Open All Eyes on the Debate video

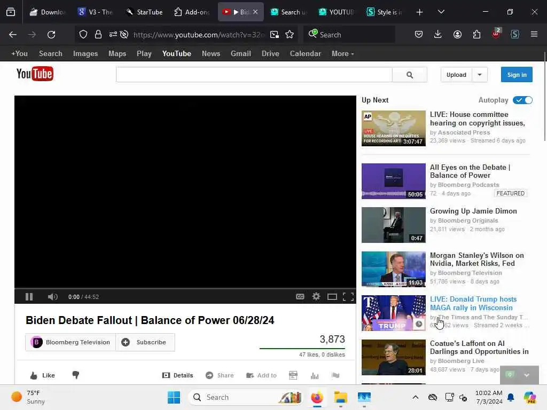coord(470,171)
